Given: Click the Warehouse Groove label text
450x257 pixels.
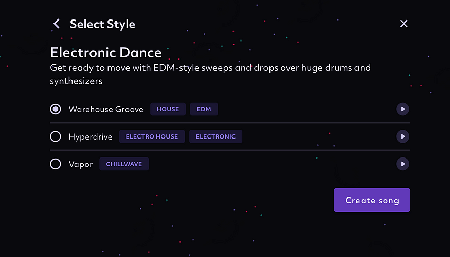Looking at the screenshot, I should 106,109.
